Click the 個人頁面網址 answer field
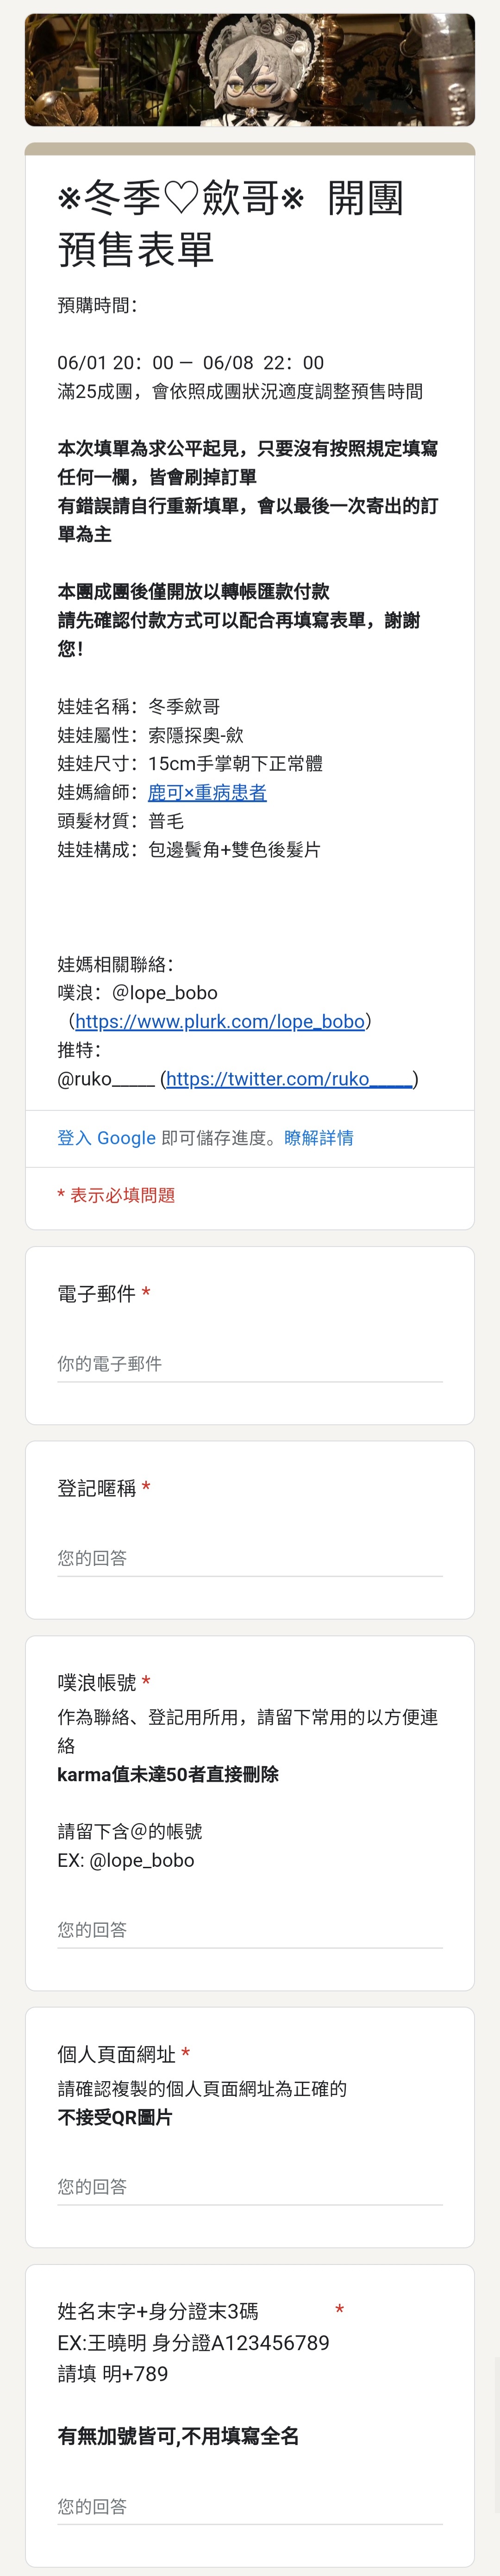Viewport: 500px width, 2576px height. tap(250, 2187)
